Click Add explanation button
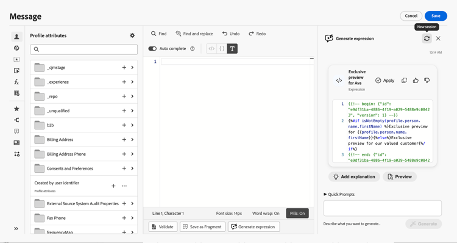Viewport: 457px width, 243px height. click(x=354, y=176)
